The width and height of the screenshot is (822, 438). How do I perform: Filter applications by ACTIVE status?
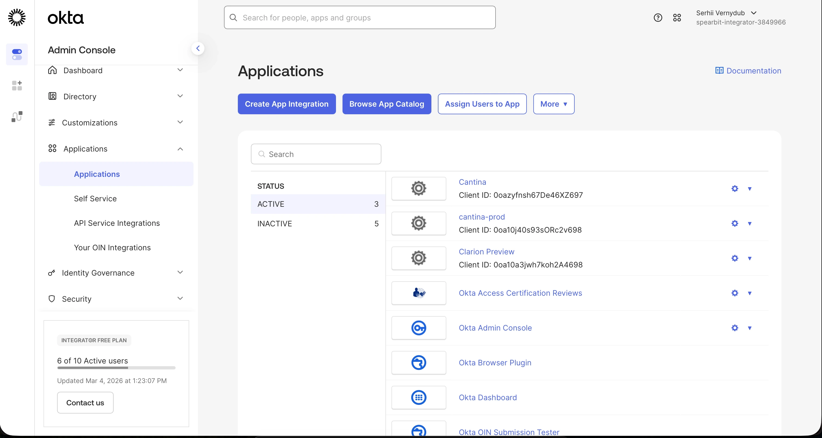(317, 204)
